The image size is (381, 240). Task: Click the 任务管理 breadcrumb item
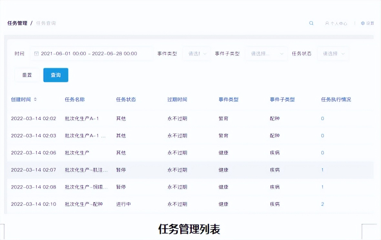pyautogui.click(x=17, y=23)
